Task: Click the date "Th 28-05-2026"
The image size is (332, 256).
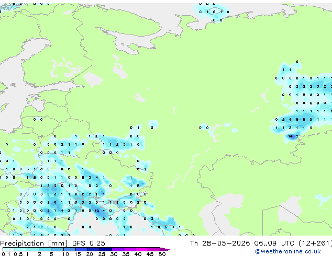Action: tap(220, 243)
